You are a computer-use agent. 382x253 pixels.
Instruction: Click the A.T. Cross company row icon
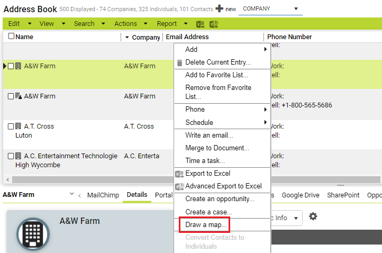(x=18, y=126)
